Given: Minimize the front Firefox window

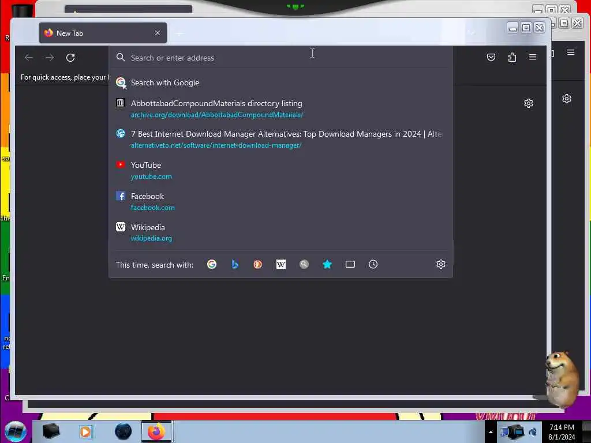Looking at the screenshot, I should click(513, 28).
